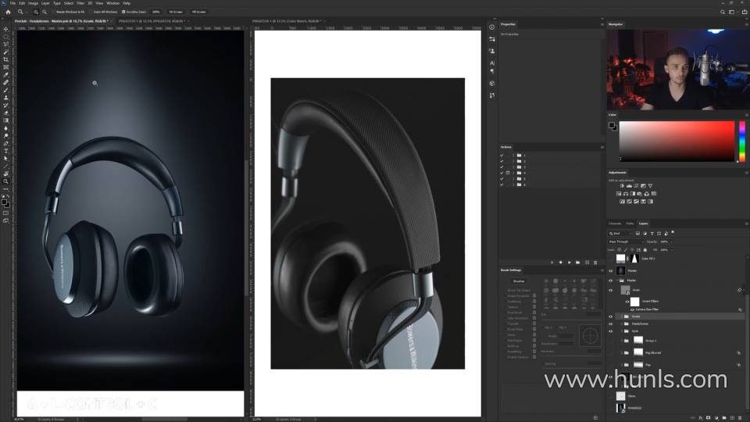Image resolution: width=750 pixels, height=422 pixels.
Task: Select the Eyedropper tool
Action: 5,75
